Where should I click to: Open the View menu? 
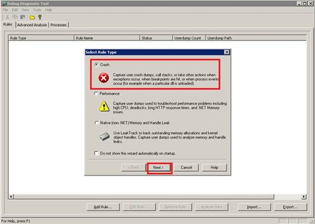(x=25, y=10)
